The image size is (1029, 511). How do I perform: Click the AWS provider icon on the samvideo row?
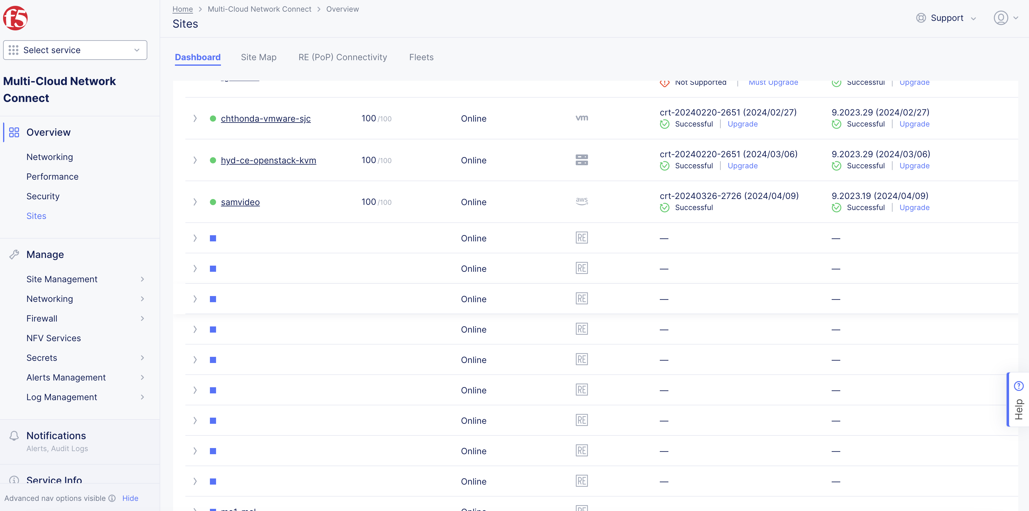(x=582, y=201)
